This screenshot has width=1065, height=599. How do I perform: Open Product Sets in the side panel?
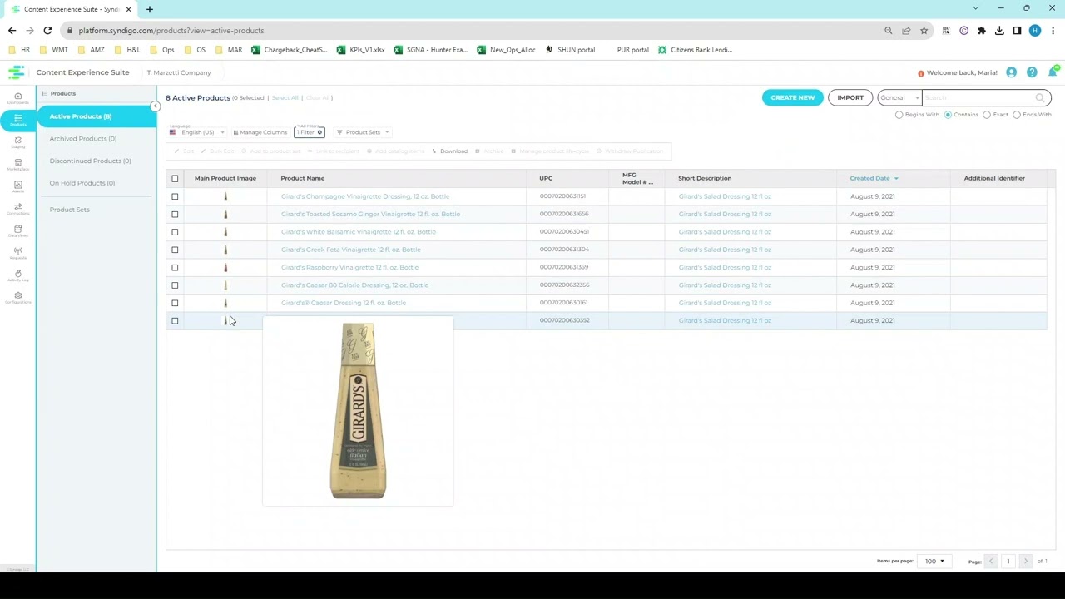[69, 210]
